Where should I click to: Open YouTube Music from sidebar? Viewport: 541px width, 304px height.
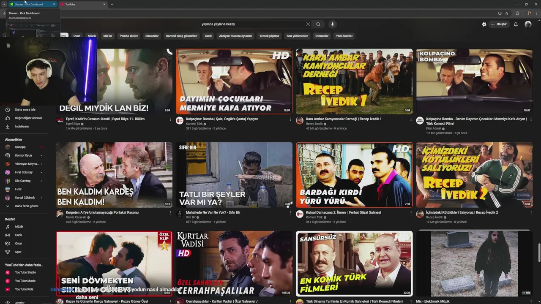click(x=25, y=281)
